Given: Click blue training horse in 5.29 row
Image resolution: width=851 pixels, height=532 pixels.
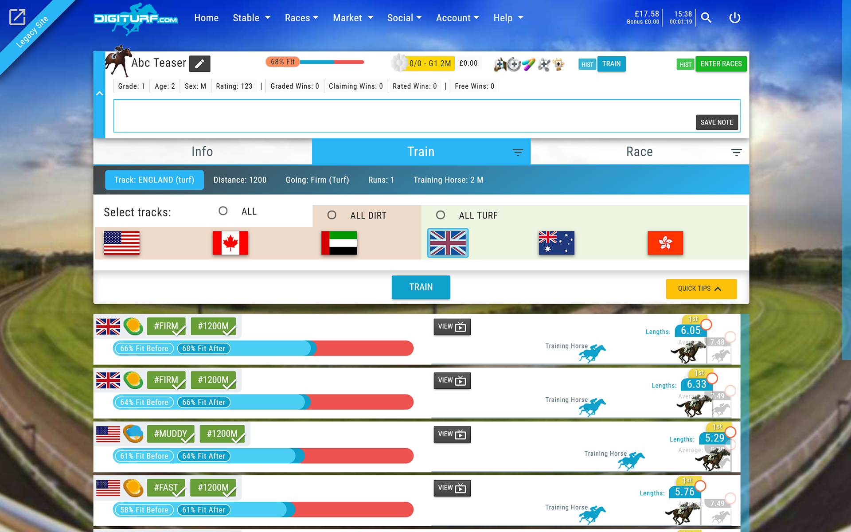Looking at the screenshot, I should (631, 461).
